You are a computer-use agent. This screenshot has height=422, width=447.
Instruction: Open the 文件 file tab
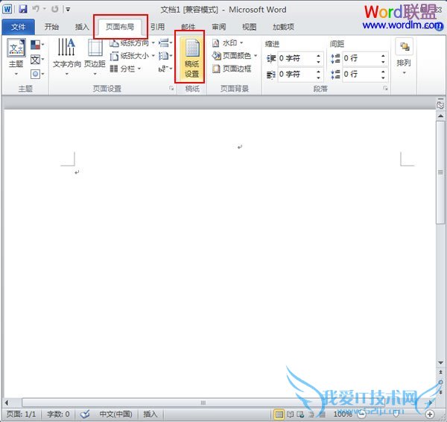point(18,27)
